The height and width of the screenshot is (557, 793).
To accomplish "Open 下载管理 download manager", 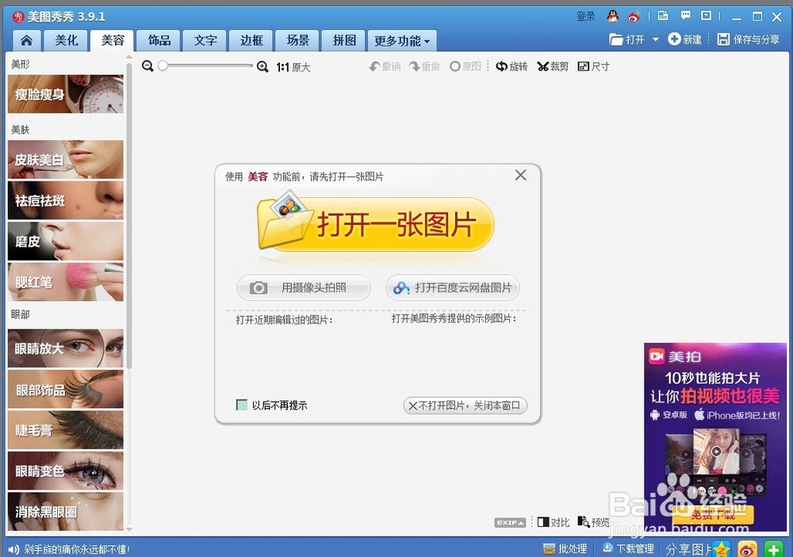I will click(x=627, y=548).
